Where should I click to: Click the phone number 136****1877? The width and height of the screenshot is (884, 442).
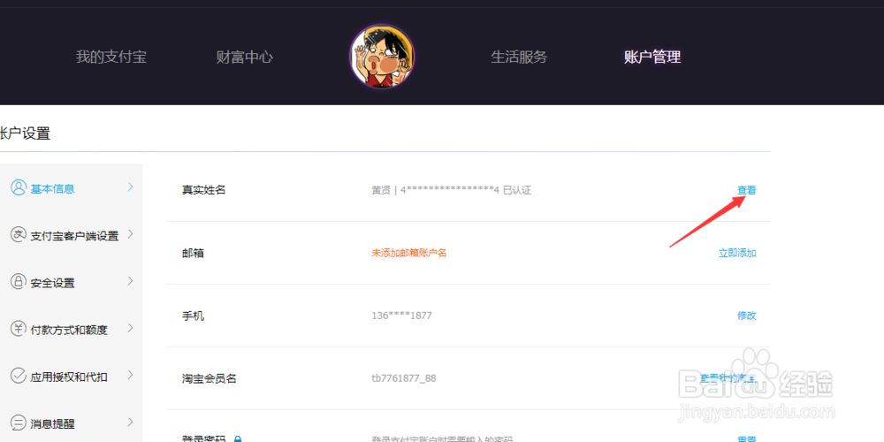[x=401, y=316]
